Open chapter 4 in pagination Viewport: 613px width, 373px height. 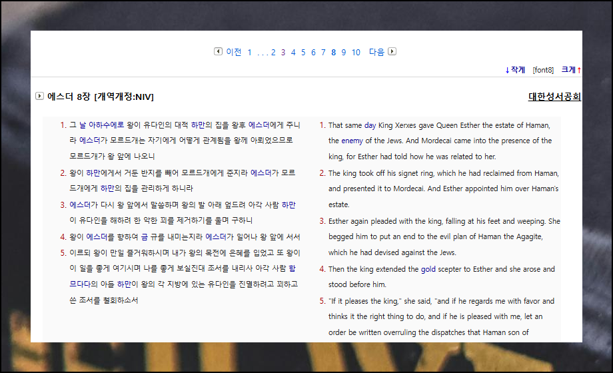[x=293, y=53]
